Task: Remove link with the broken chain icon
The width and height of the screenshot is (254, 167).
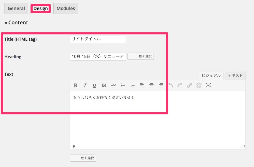Action: click(199, 86)
